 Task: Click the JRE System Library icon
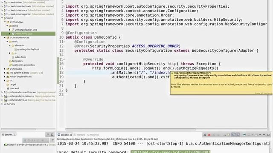click(x=8, y=73)
